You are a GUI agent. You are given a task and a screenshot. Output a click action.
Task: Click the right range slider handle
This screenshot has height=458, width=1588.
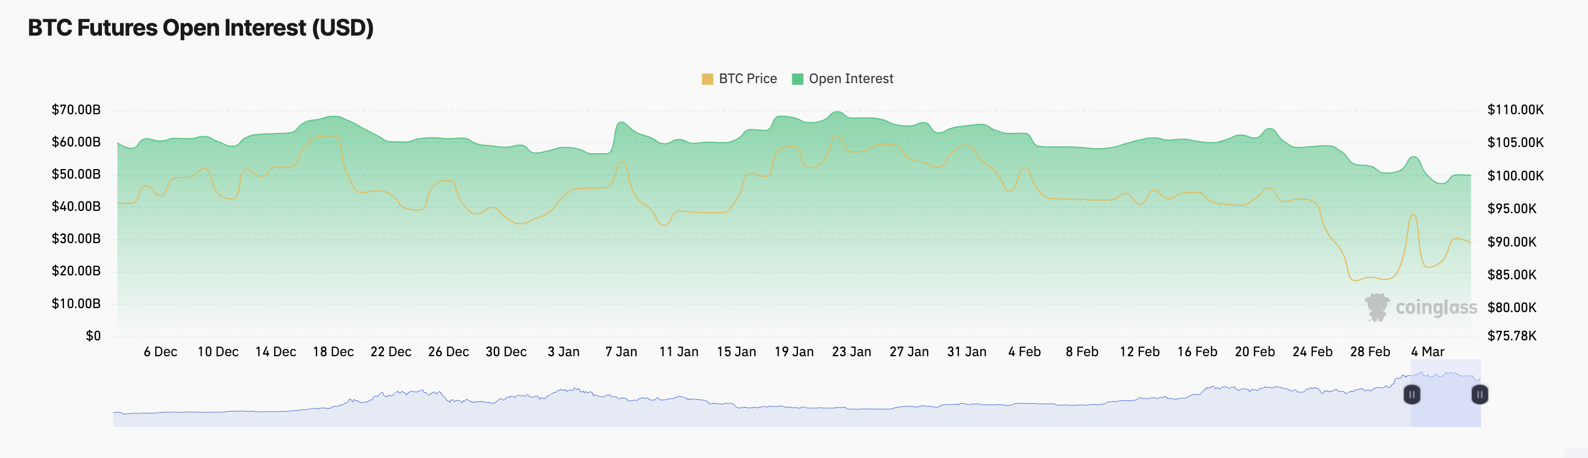point(1479,394)
